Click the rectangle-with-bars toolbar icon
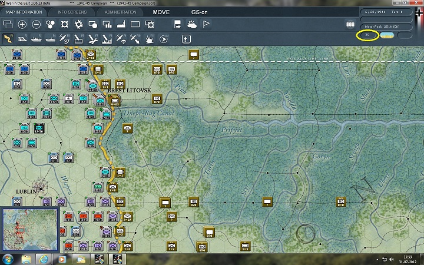 [x=107, y=25]
